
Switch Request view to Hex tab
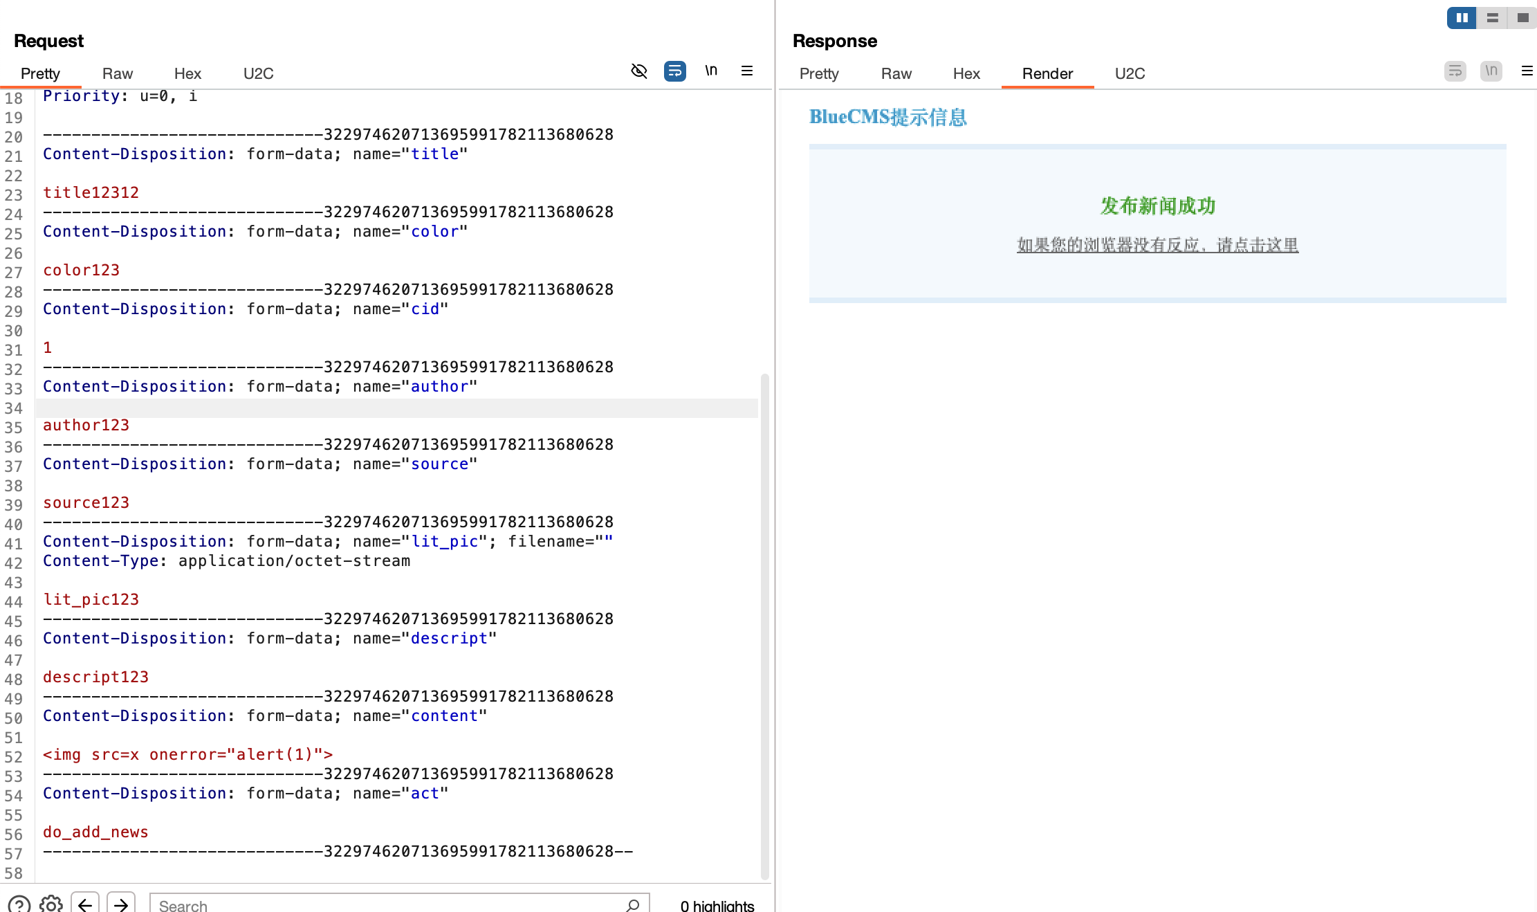click(x=187, y=73)
